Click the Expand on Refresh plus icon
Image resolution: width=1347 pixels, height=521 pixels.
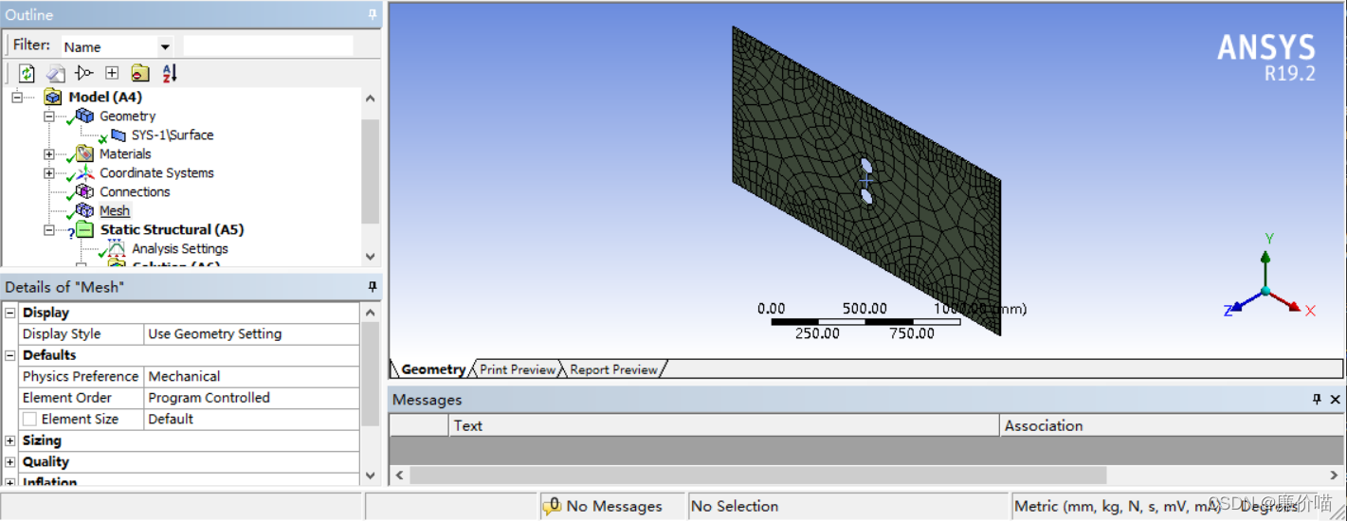112,73
